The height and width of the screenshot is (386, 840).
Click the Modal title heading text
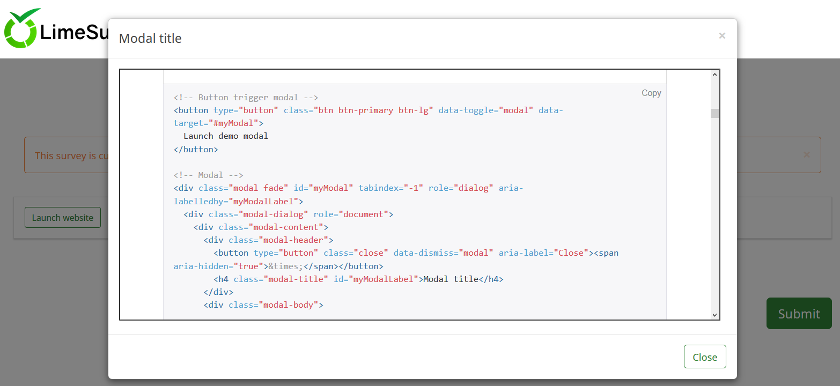150,39
